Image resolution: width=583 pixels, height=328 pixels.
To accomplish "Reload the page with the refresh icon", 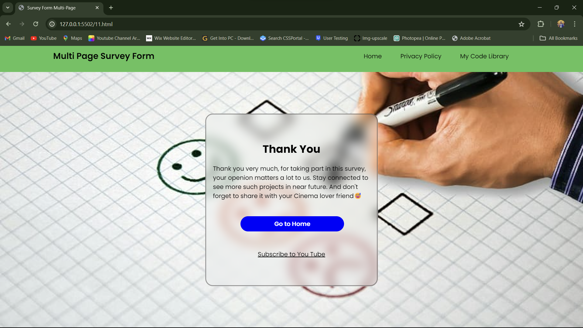I will point(36,24).
